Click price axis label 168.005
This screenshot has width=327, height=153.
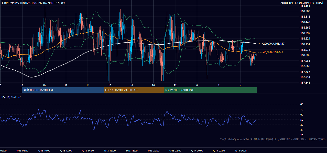pos(305,55)
